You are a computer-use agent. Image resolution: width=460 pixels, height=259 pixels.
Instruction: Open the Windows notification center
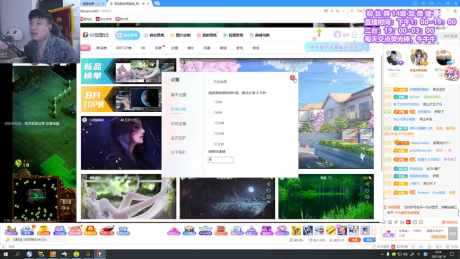pos(452,254)
